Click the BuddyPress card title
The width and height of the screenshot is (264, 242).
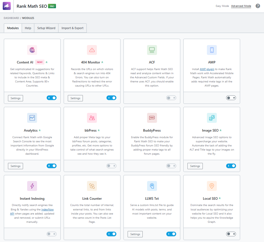[152, 130]
